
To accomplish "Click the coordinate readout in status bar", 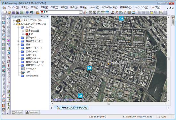I will click(138, 116).
